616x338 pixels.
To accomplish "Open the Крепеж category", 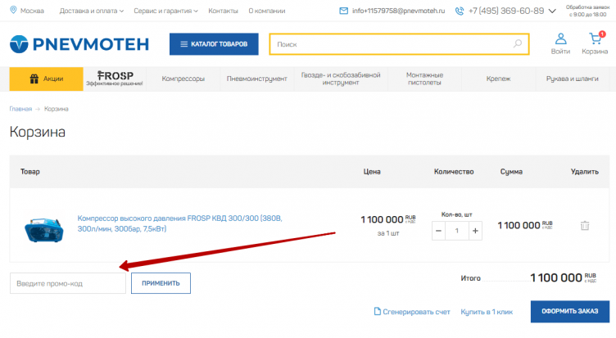I will [499, 79].
